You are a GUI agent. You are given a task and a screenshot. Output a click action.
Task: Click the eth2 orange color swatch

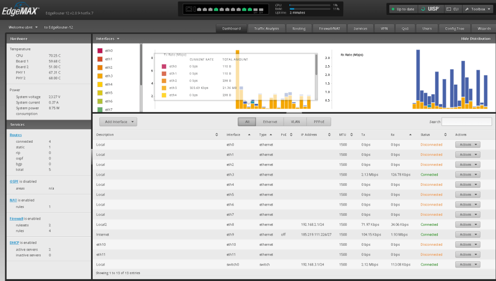click(x=100, y=68)
